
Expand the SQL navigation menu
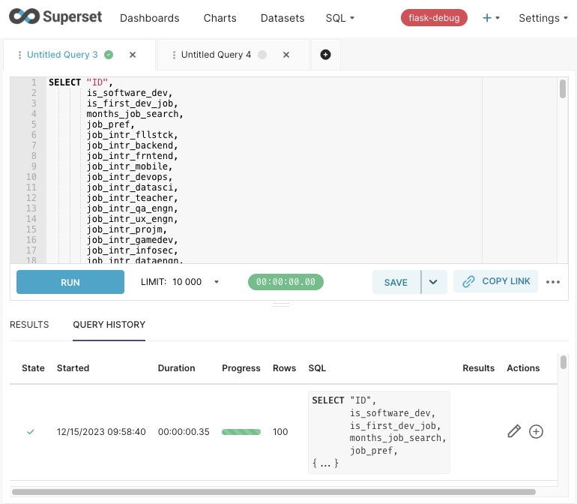pyautogui.click(x=340, y=18)
